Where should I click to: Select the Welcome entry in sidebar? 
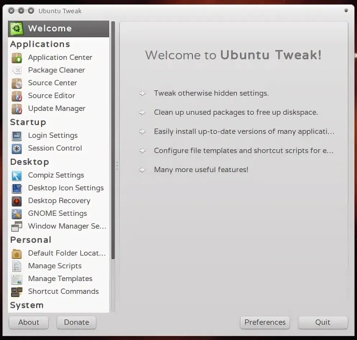pos(59,29)
